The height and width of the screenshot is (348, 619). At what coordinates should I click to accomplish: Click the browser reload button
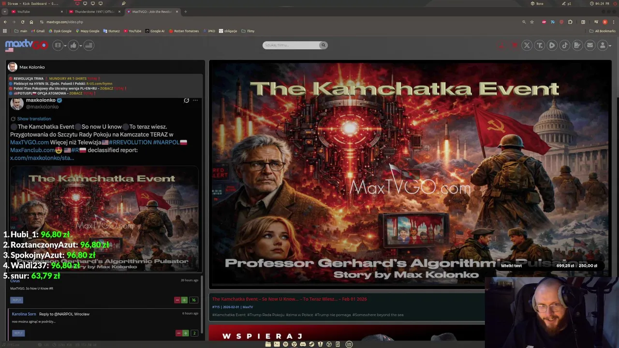[23, 22]
